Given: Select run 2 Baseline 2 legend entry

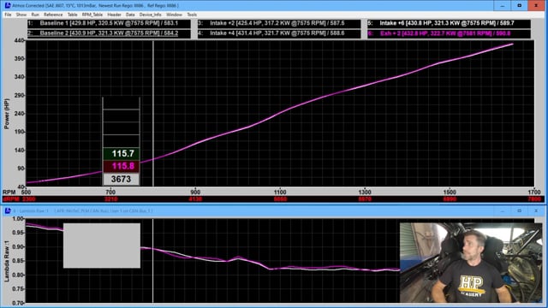Looking at the screenshot, I should (x=109, y=33).
